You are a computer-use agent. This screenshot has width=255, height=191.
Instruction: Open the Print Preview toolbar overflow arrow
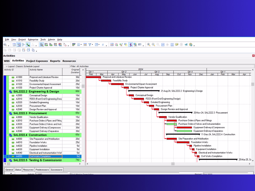tap(8, 46)
